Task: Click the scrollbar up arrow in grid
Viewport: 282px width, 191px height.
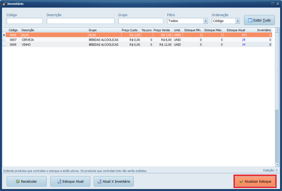Action: point(277,30)
